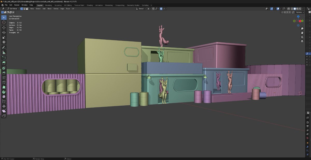Select the Move tool
This screenshot has height=160, width=311.
4,27
